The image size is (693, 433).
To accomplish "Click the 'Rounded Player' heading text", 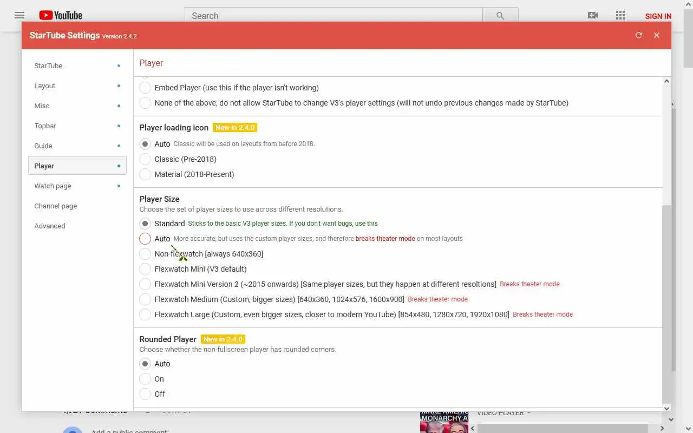I will 168,339.
